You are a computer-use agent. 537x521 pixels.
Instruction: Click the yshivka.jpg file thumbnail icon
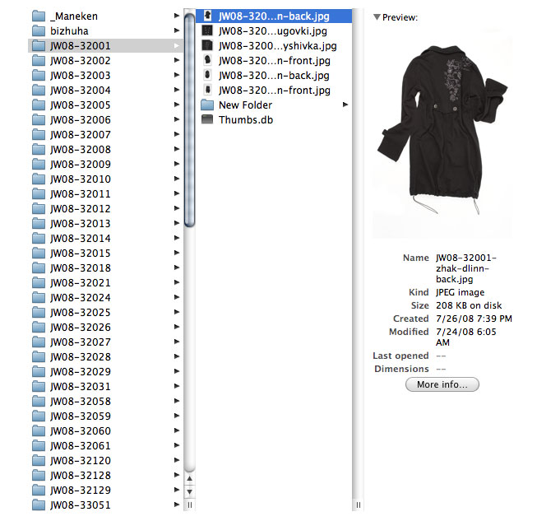(208, 46)
